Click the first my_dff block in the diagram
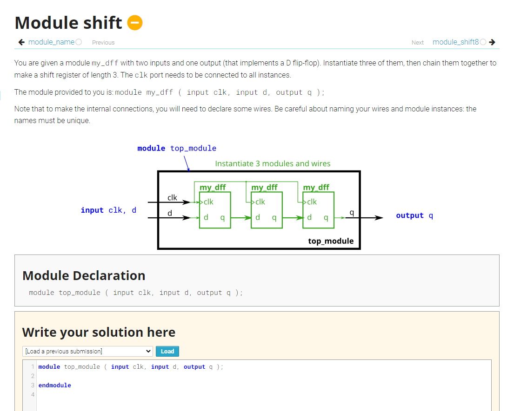Screen dimensions: 514x411 (x=215, y=209)
